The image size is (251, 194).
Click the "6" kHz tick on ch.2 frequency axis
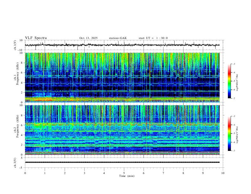(22, 125)
